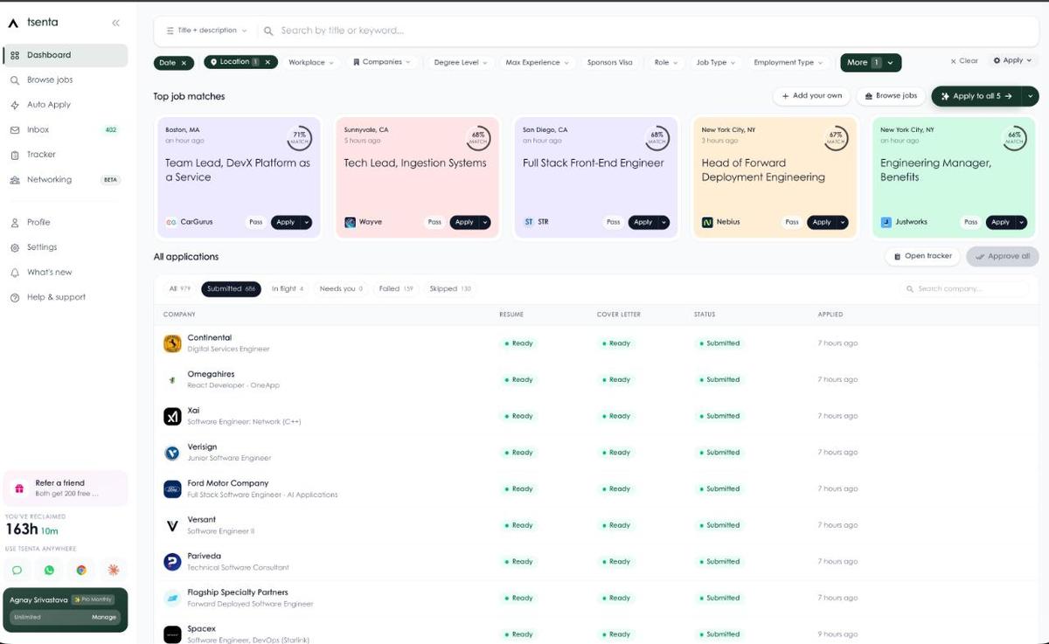The height and width of the screenshot is (644, 1049).
Task: Click the Search company field
Action: tap(964, 288)
